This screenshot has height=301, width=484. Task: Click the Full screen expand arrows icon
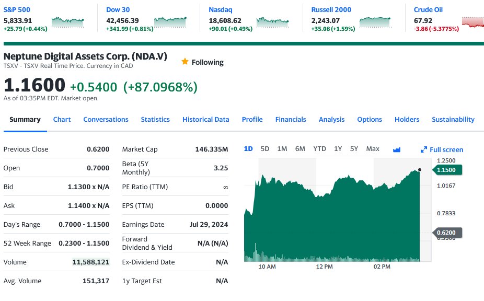pyautogui.click(x=424, y=150)
